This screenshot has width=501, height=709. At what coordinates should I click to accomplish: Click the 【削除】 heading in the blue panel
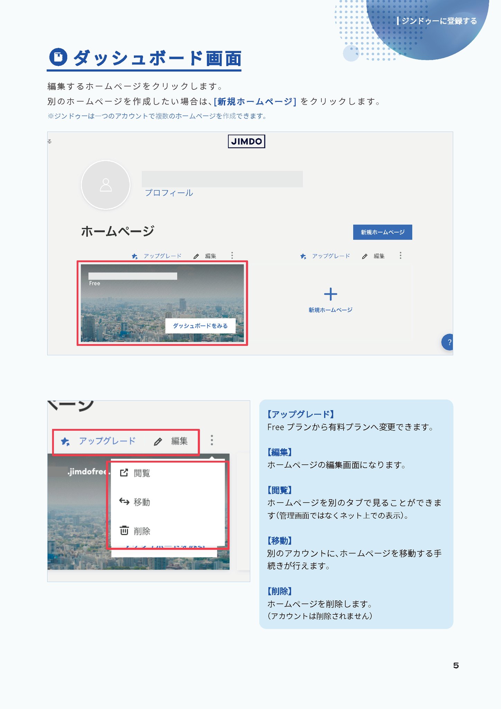point(280,591)
